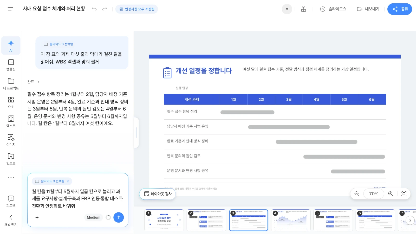Open the 요소 elements panel

11,102
